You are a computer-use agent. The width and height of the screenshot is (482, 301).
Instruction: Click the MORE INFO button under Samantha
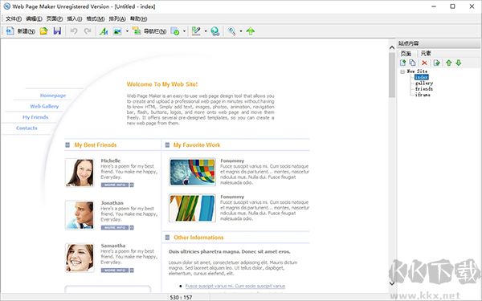point(117,270)
